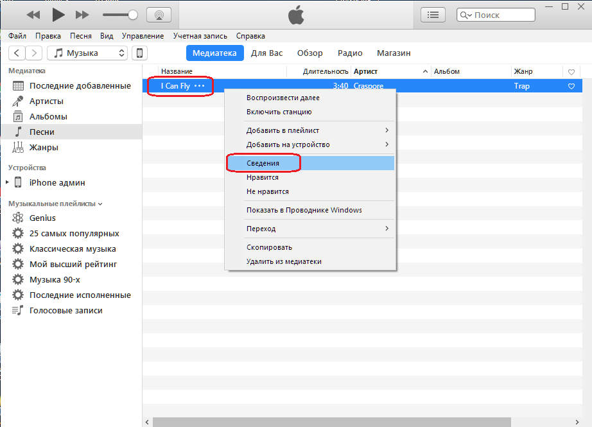This screenshot has height=427, width=592.
Task: Choose Удалить из медиатеки
Action: [309, 261]
